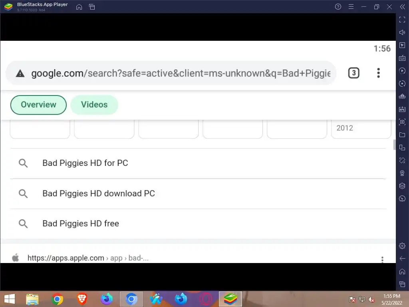This screenshot has width=409, height=307.
Task: Click search icon beside Bad Piggies HD free
Action: 23,224
